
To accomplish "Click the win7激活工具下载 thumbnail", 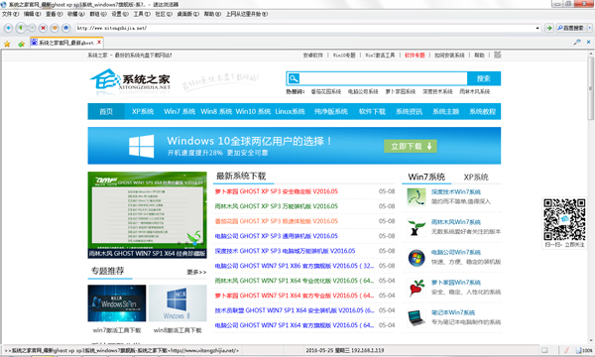I will [x=117, y=303].
